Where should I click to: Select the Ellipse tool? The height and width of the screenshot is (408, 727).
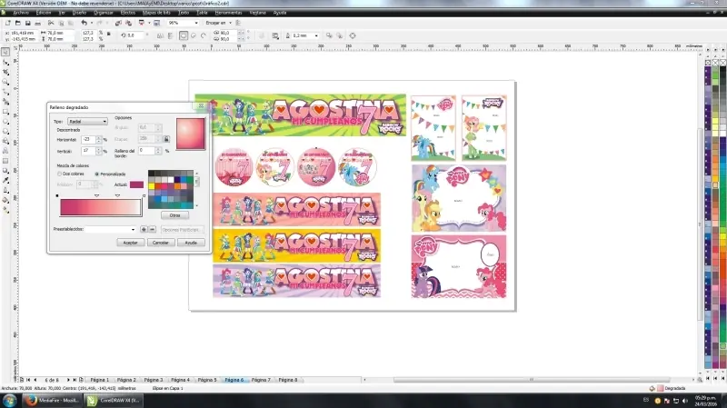tap(5, 122)
